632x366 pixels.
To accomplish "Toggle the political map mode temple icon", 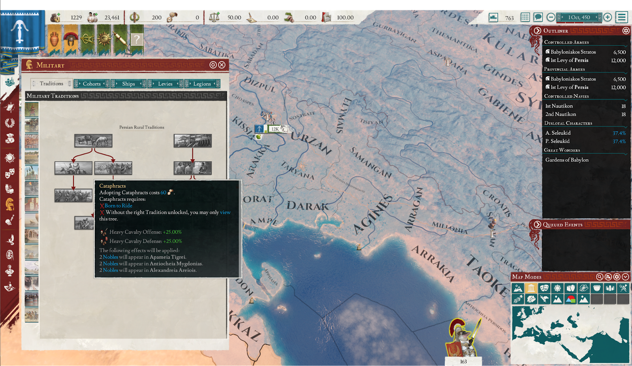I will tap(531, 288).
